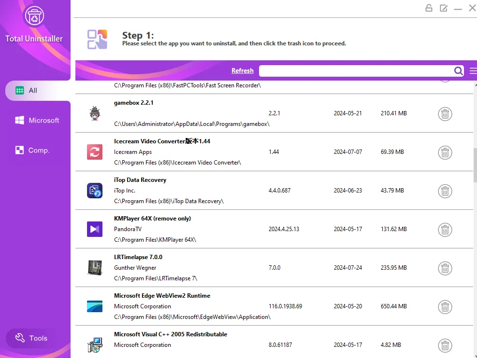Open the hamburger menu beside search
Screen dimensions: 477x358
click(473, 71)
